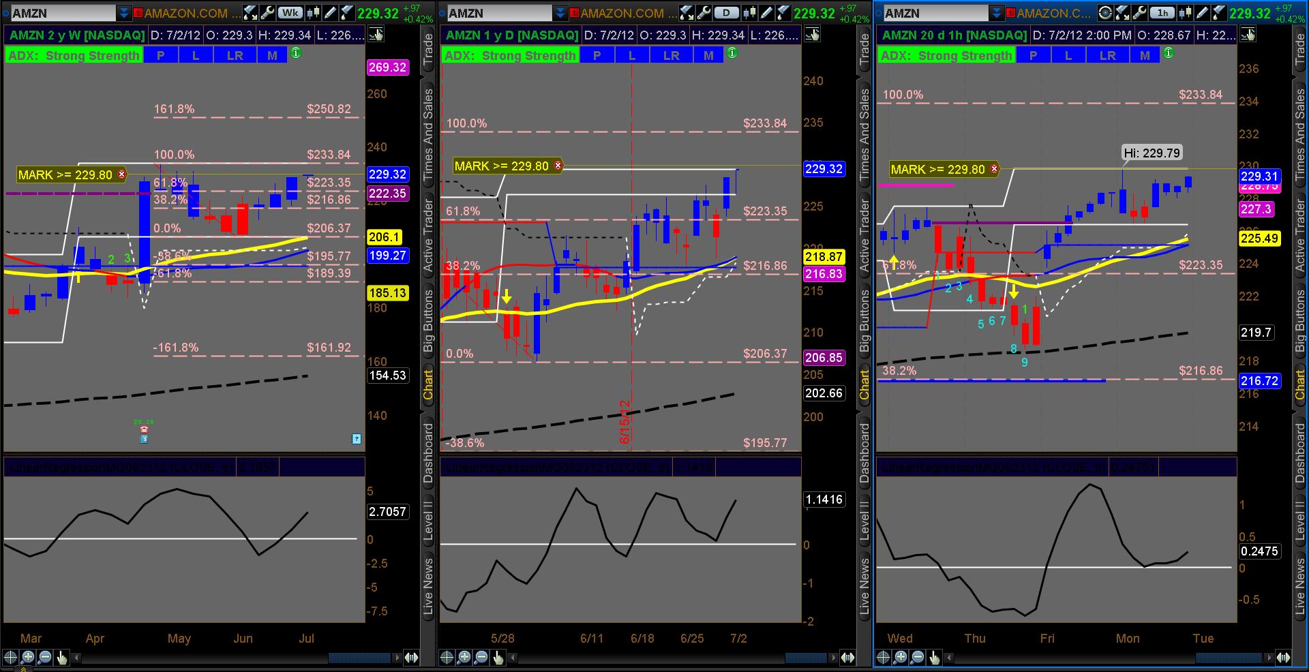Select pan hand tool under daily chart

(498, 658)
